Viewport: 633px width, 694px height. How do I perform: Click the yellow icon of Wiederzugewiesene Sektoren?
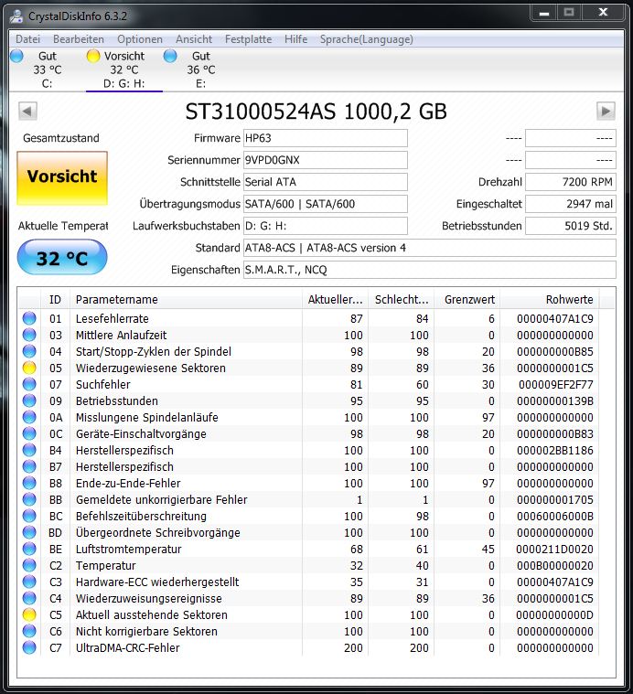pyautogui.click(x=29, y=368)
